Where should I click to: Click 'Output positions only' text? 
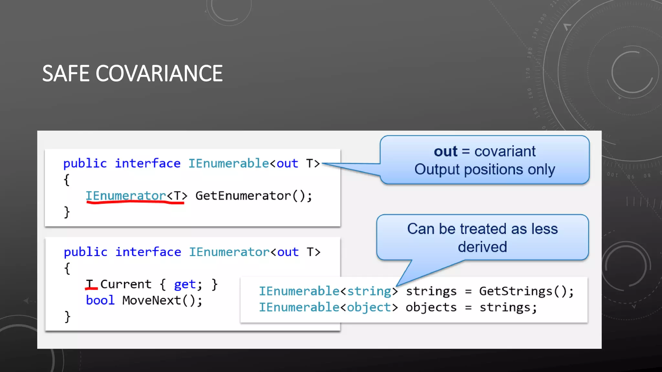tap(485, 169)
